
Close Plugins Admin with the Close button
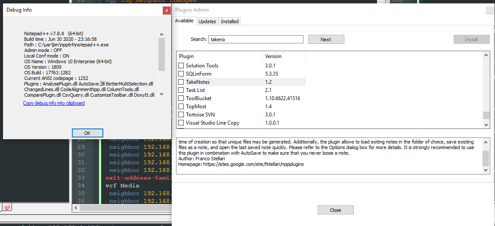[335, 210]
